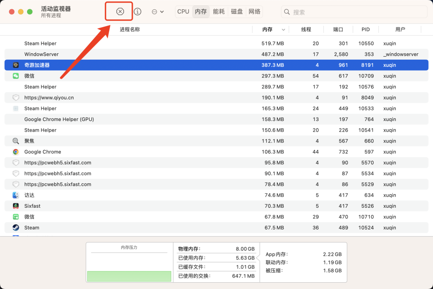Sort by 用户 column header

[x=400, y=29]
